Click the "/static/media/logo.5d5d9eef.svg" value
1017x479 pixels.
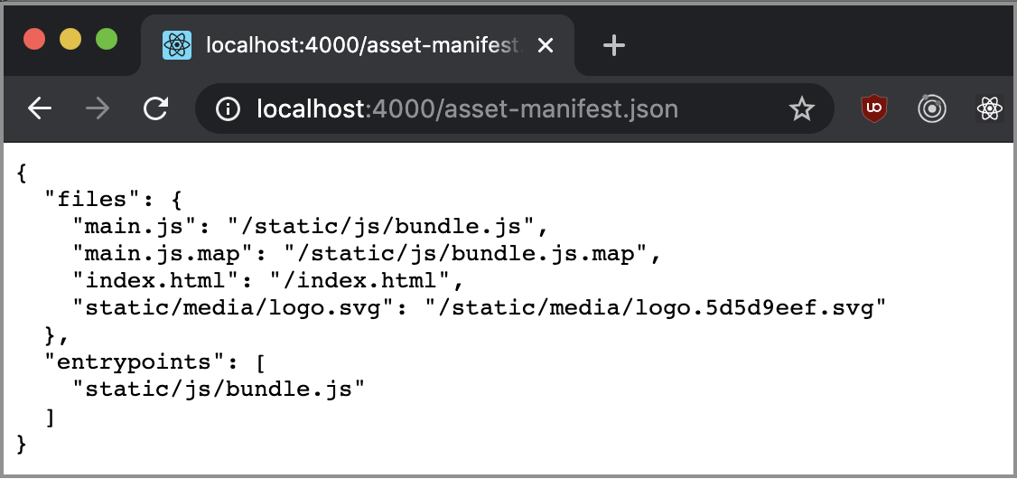pos(656,307)
